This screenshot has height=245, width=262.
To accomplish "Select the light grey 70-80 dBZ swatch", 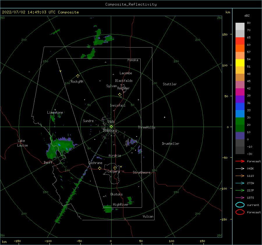I will tap(240, 27).
